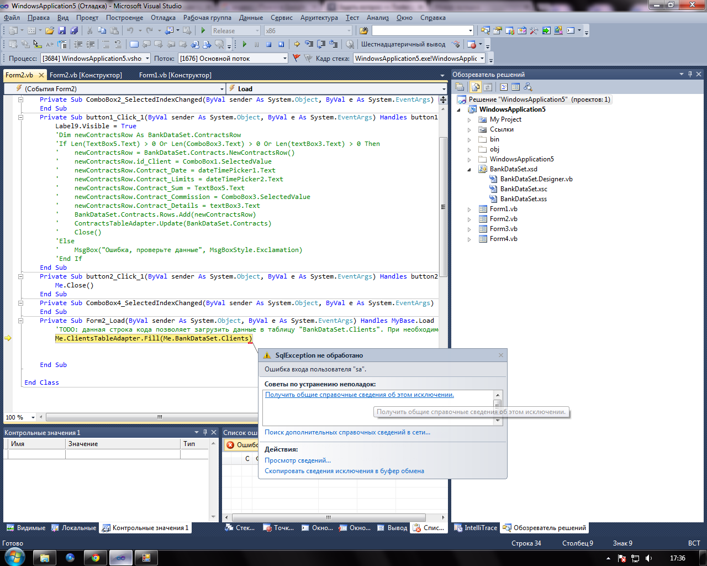Click the Step Into icon
Screen dimensions: 707x566
point(309,44)
